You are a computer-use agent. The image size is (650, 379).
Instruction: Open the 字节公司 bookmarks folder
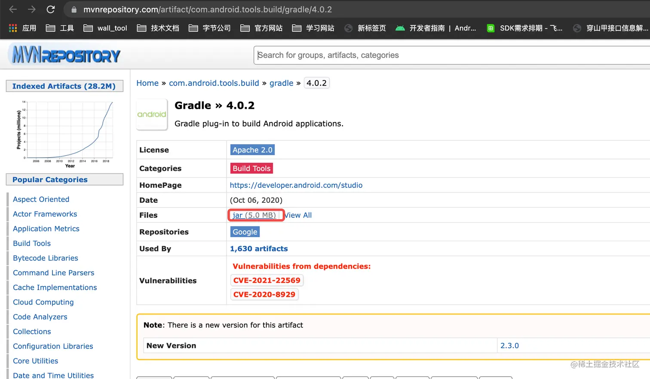(210, 28)
